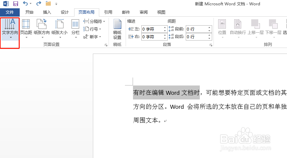Click the text 周围文本。
The height and width of the screenshot is (158, 287).
[x=147, y=120]
